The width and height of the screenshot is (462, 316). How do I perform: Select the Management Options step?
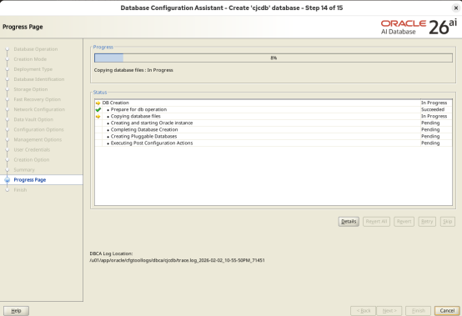[x=38, y=139]
